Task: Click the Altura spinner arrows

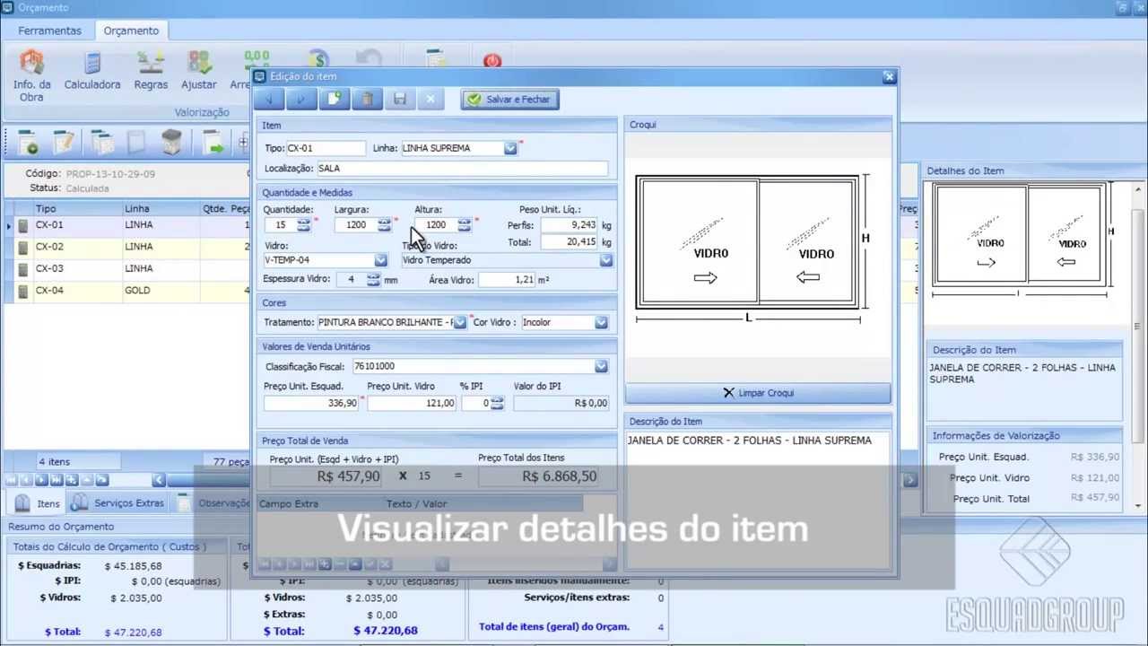Action: [464, 225]
